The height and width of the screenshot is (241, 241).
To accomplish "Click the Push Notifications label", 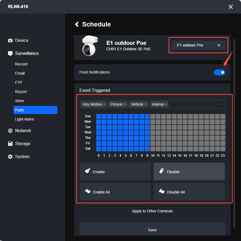I will (95, 72).
